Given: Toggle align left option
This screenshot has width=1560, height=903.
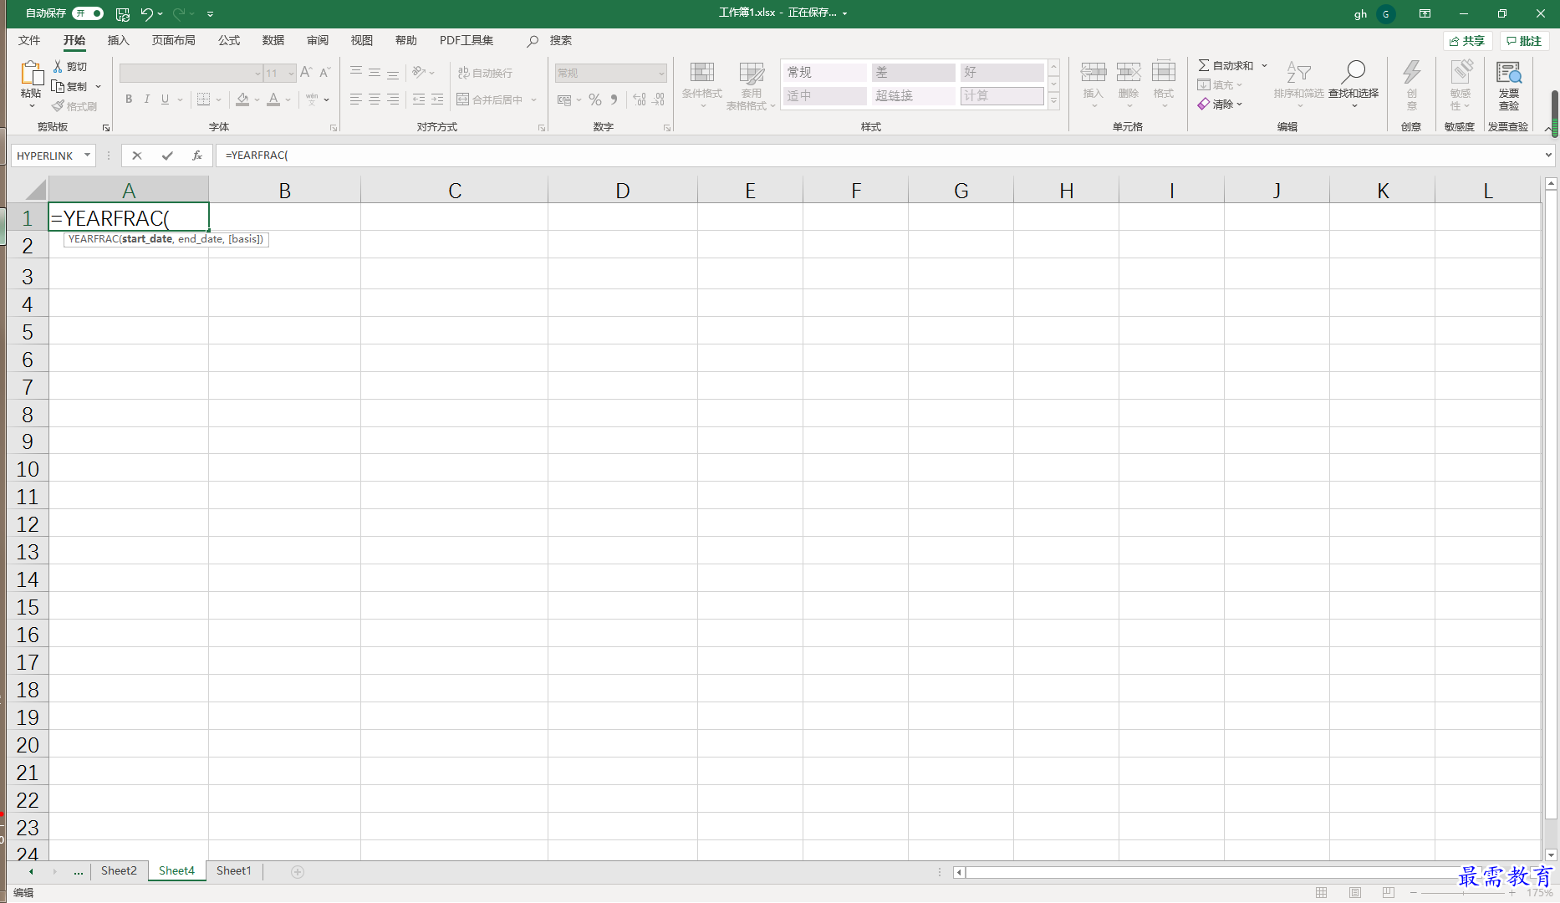Looking at the screenshot, I should tap(356, 99).
